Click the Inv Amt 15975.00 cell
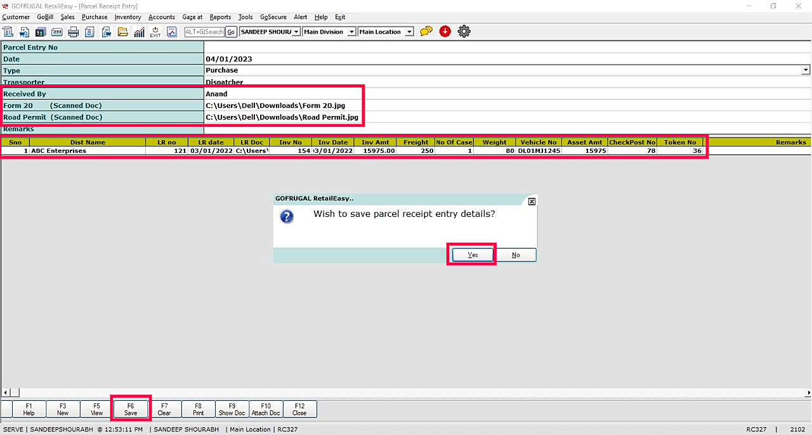 click(374, 151)
